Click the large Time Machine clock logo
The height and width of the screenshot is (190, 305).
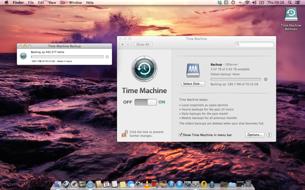click(144, 69)
